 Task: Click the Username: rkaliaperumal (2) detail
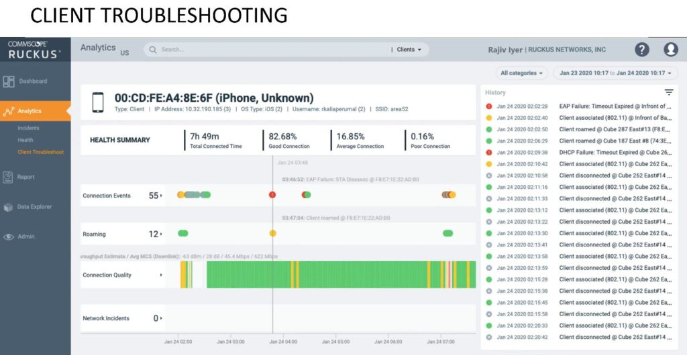pos(329,109)
